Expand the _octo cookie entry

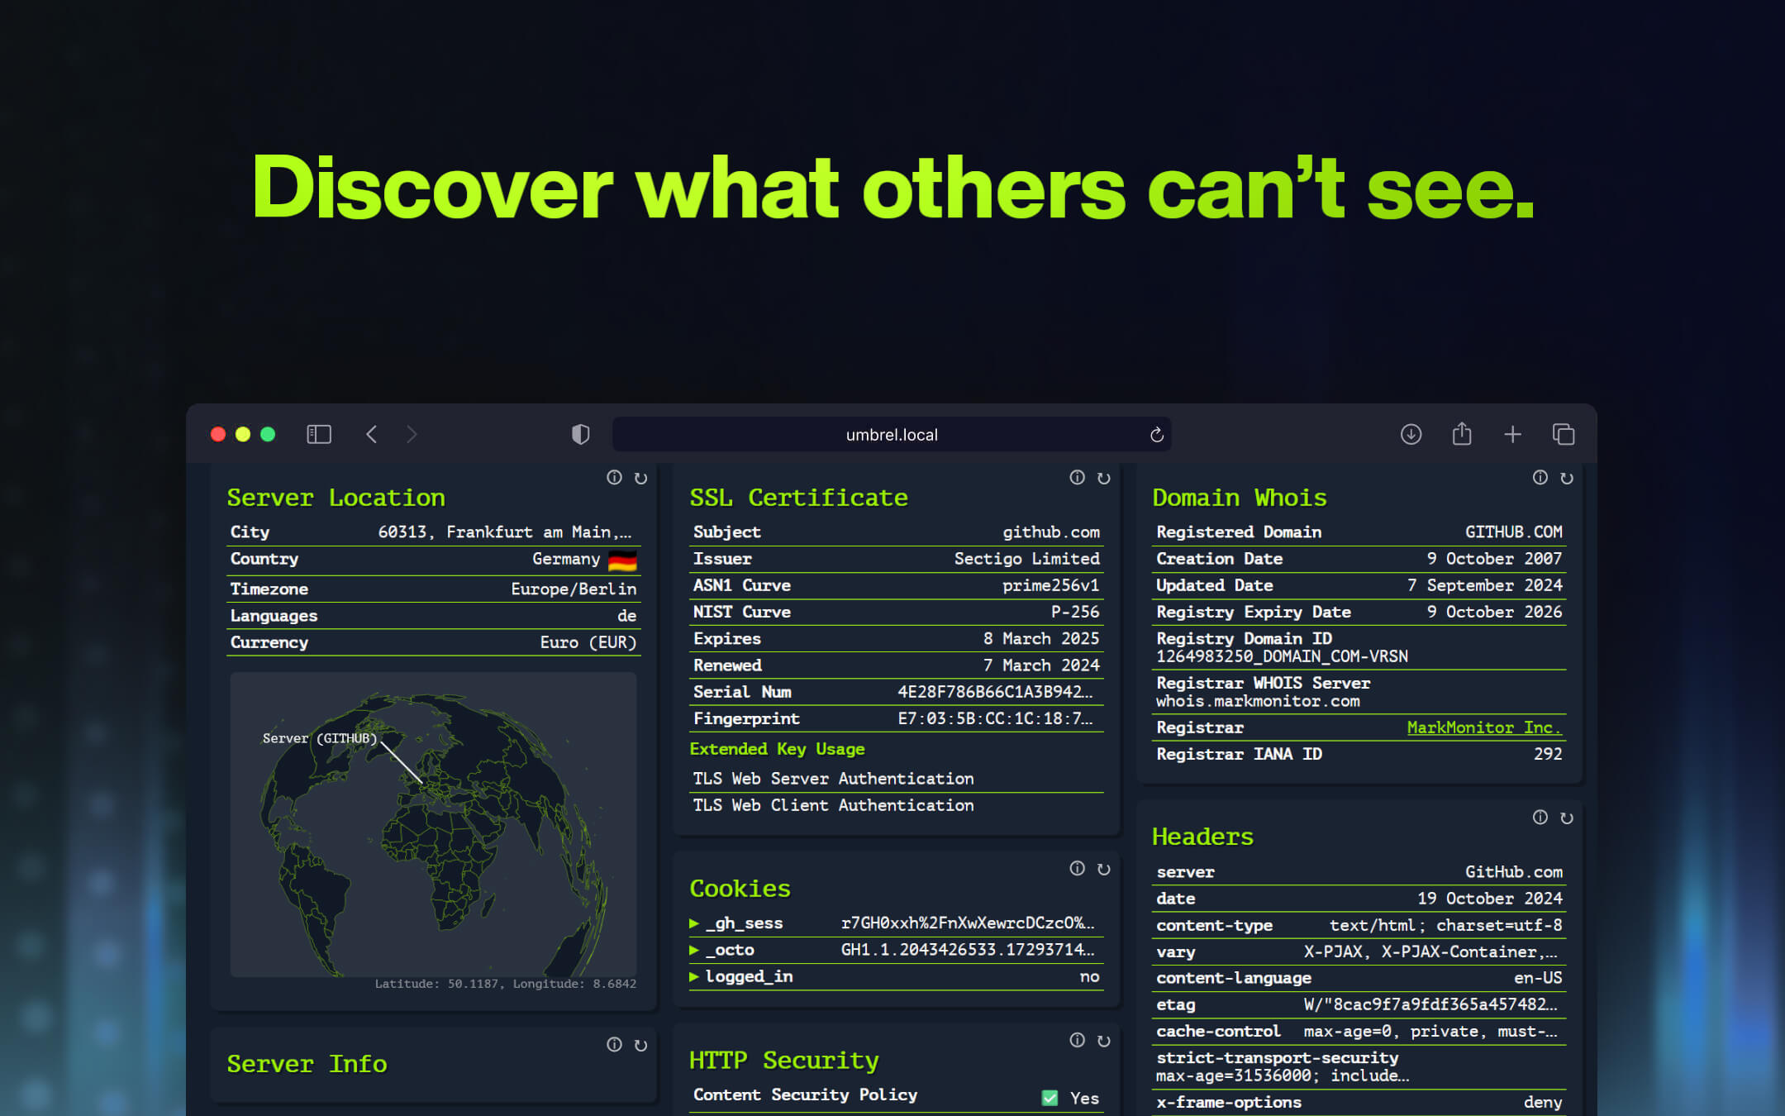[695, 950]
